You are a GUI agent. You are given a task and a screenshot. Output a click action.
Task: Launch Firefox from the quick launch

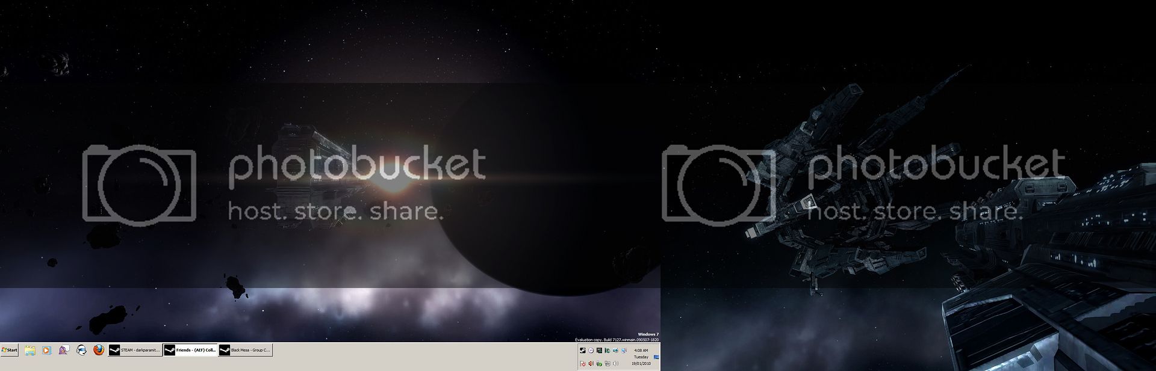coord(99,350)
